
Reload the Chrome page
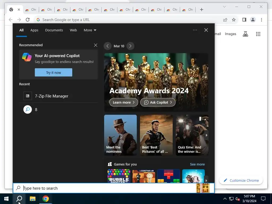[x=28, y=20]
